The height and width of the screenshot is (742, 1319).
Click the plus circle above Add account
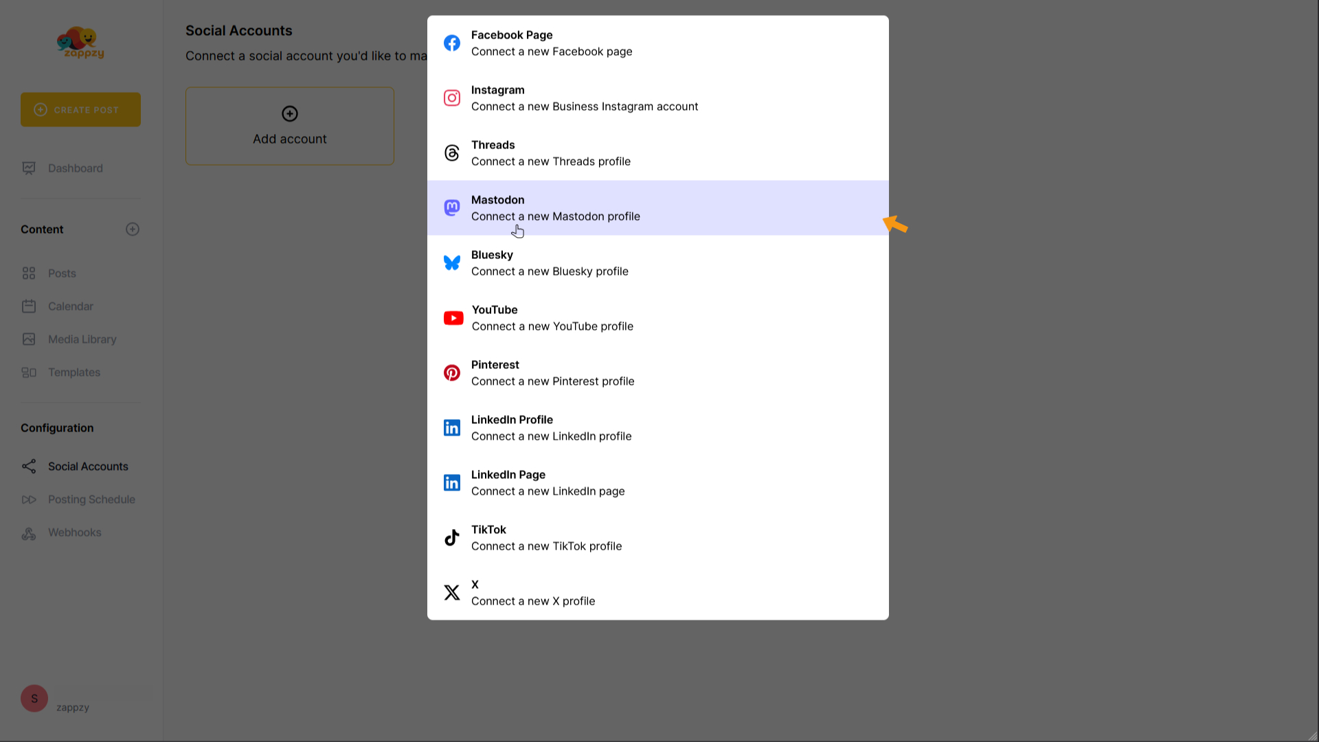tap(290, 113)
